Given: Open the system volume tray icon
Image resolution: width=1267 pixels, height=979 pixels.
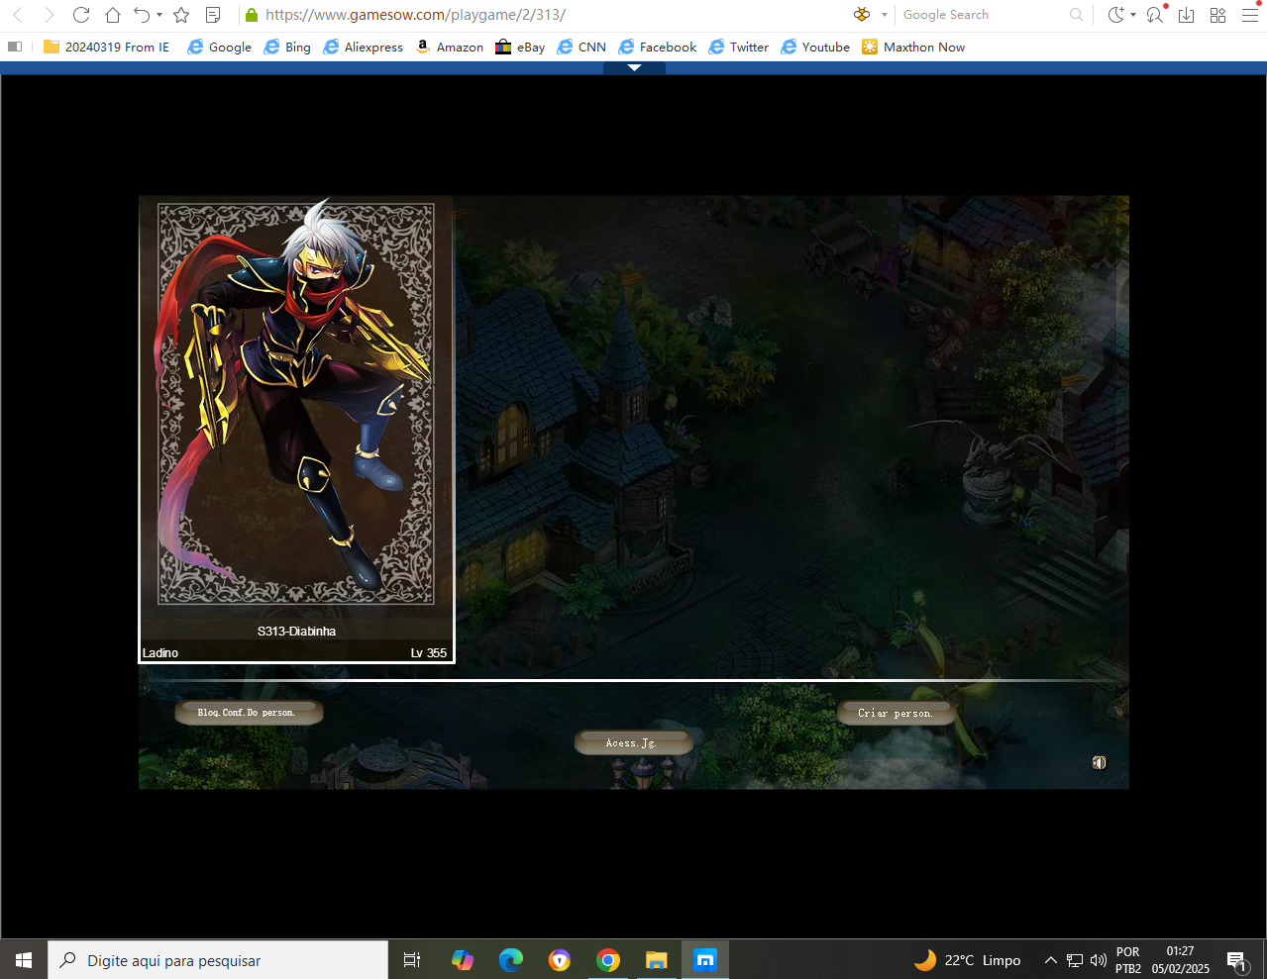Looking at the screenshot, I should click(1098, 960).
